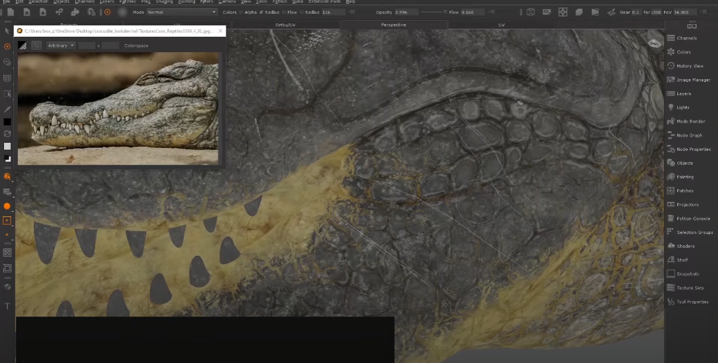Open the Objects palette
This screenshot has height=363, width=718.
point(680,163)
